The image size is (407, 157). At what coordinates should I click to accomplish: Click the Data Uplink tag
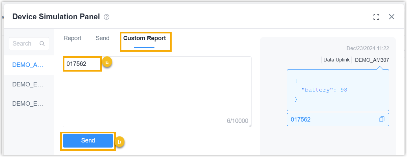[337, 60]
